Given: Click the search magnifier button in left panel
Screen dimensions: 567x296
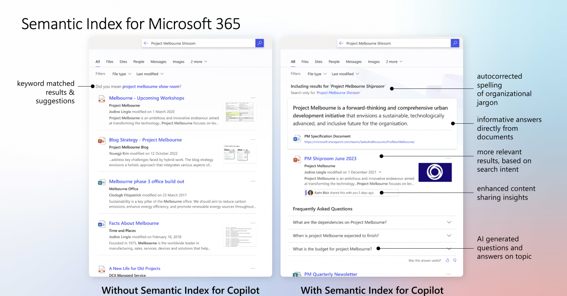Looking at the screenshot, I should 259,43.
